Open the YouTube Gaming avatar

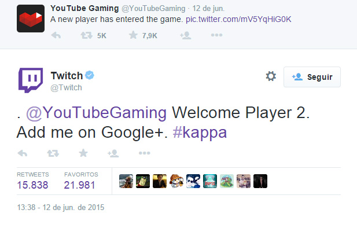[x=31, y=19]
